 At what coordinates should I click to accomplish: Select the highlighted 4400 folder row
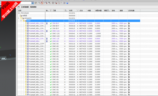pos(79,21)
